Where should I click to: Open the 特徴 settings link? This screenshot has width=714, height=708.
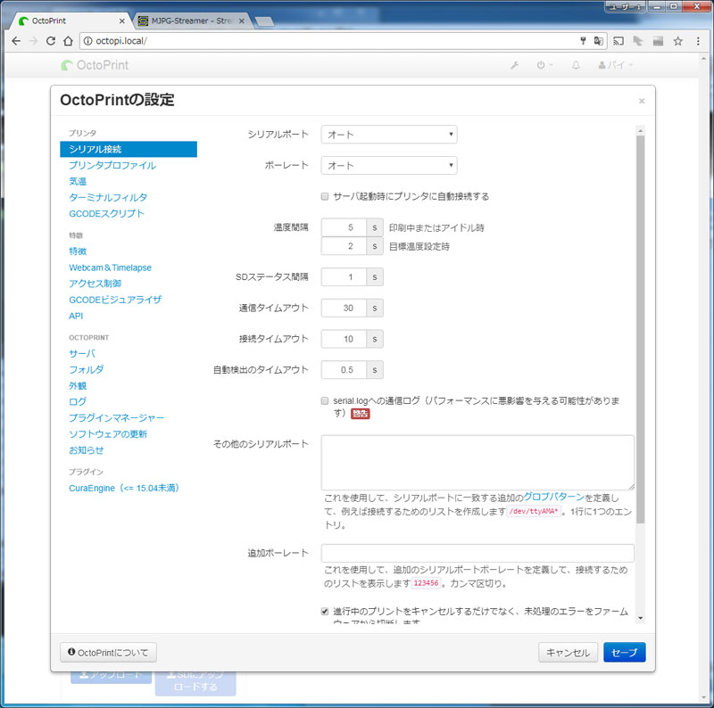[x=78, y=251]
